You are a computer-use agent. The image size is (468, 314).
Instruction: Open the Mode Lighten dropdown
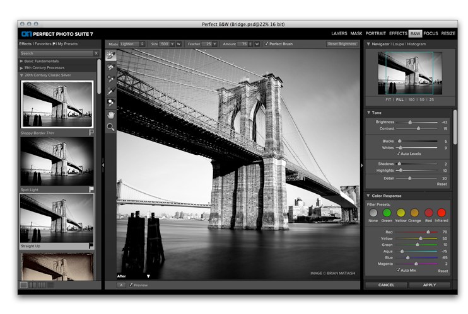pyautogui.click(x=132, y=44)
